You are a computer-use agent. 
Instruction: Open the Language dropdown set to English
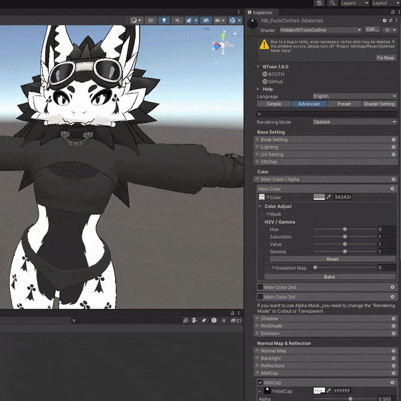click(355, 96)
